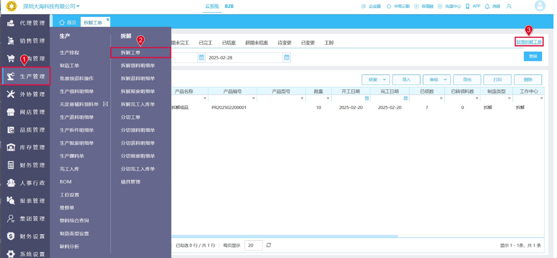Open 财务设置 in sidebar
Viewport: 557px width, 258px height.
(x=25, y=237)
